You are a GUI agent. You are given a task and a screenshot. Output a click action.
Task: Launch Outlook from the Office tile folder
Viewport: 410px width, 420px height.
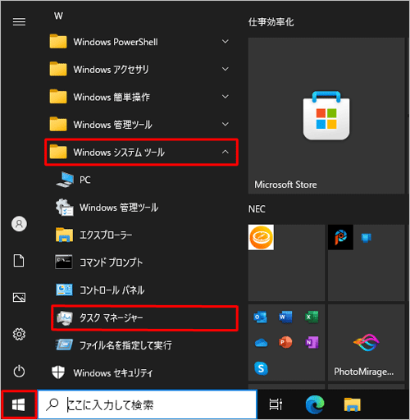point(261,317)
